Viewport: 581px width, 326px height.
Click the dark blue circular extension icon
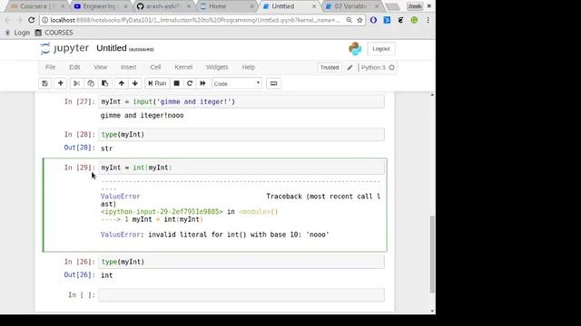pos(373,20)
